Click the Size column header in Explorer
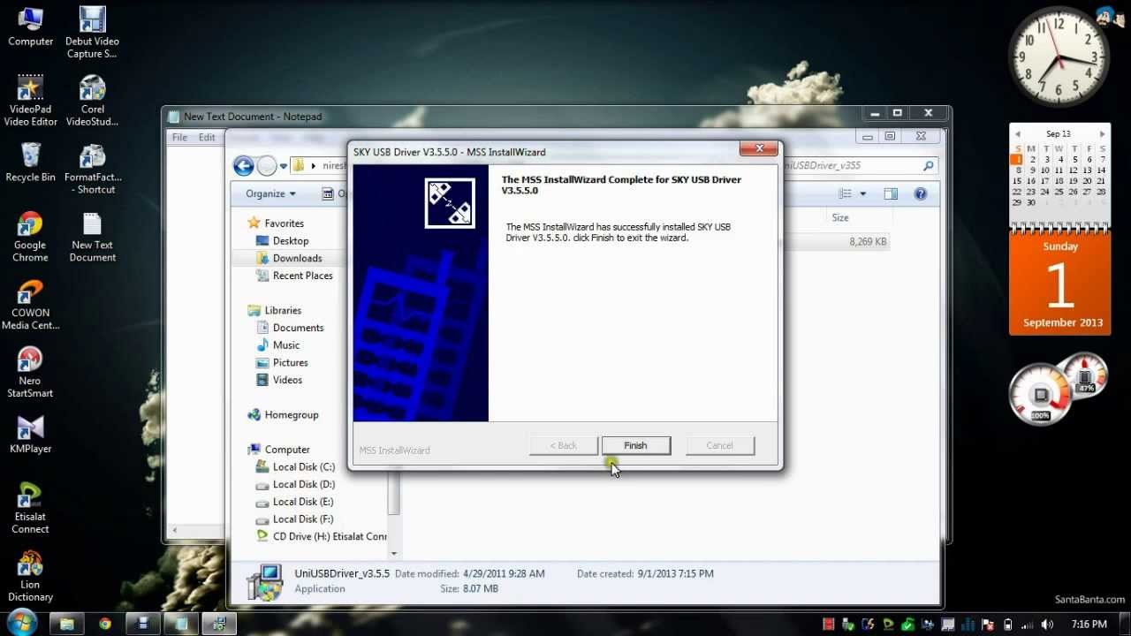The width and height of the screenshot is (1131, 636). pyautogui.click(x=839, y=217)
